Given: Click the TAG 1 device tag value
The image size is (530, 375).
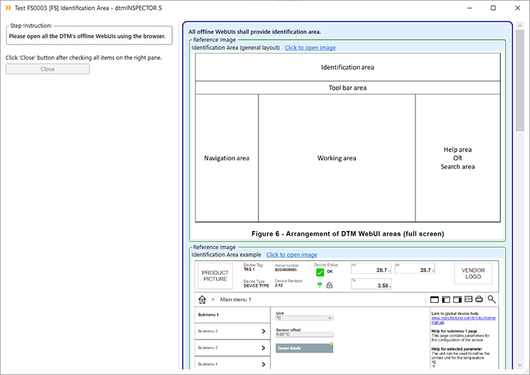Looking at the screenshot, I should point(249,269).
